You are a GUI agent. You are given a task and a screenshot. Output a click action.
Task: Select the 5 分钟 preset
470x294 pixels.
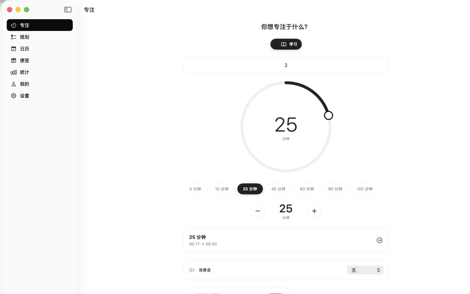point(195,189)
